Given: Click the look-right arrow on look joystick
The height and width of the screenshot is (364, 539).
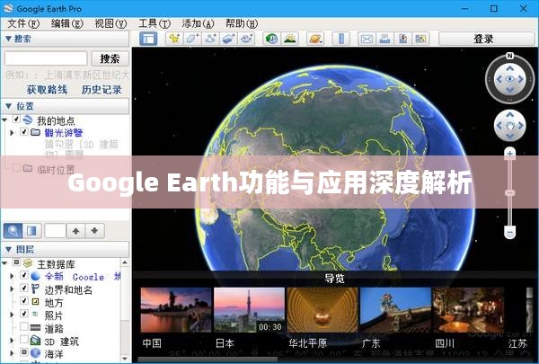Looking at the screenshot, I should pos(521,79).
